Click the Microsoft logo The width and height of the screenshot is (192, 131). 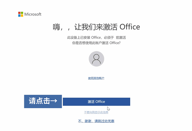coord(30,14)
